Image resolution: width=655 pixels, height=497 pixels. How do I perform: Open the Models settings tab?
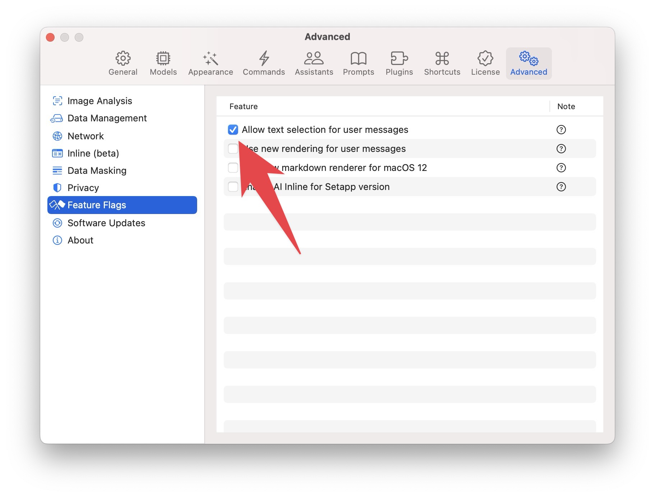[163, 64]
